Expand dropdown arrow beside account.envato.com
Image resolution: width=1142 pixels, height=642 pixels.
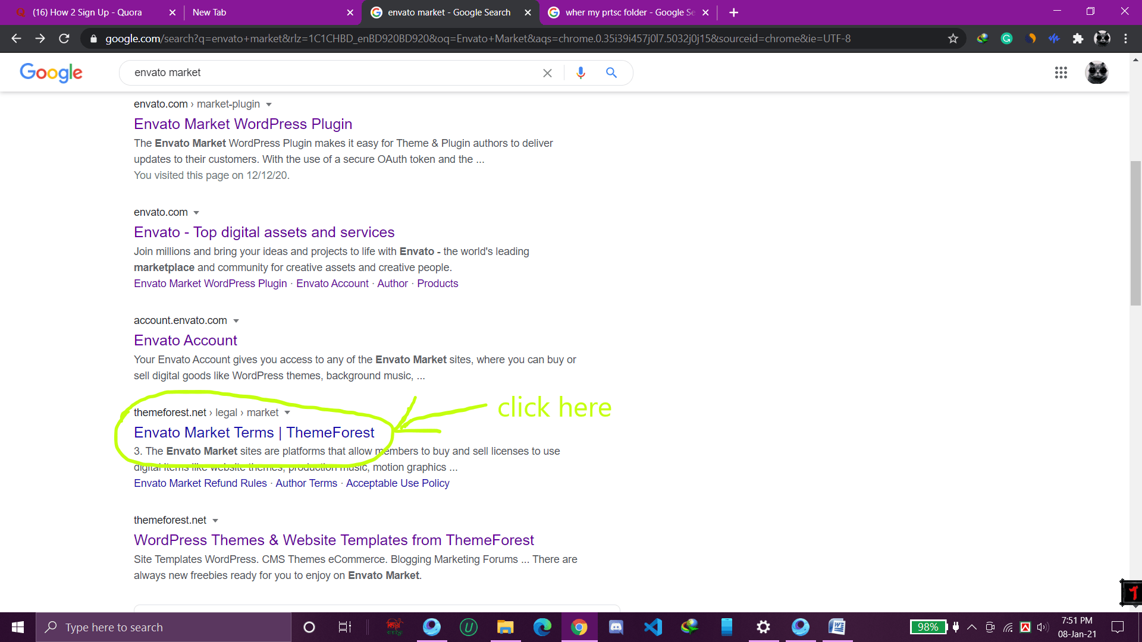coord(236,321)
